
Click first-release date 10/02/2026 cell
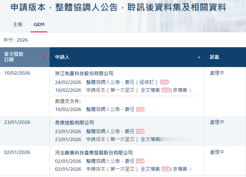click(x=17, y=73)
